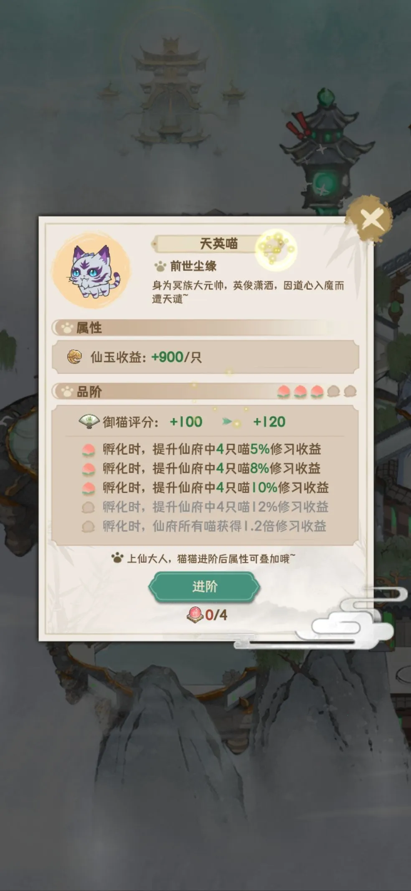Click the red orb cost icon under 进阶
The height and width of the screenshot is (891, 411).
coord(195,614)
